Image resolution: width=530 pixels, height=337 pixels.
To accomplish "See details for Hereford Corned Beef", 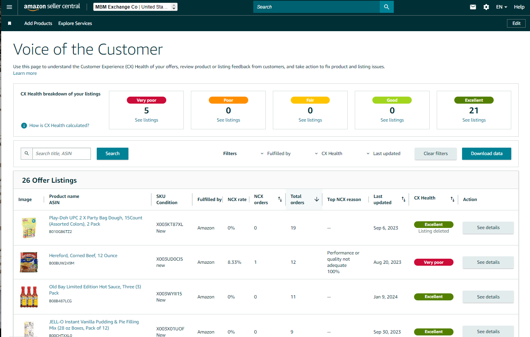I will click(x=488, y=262).
